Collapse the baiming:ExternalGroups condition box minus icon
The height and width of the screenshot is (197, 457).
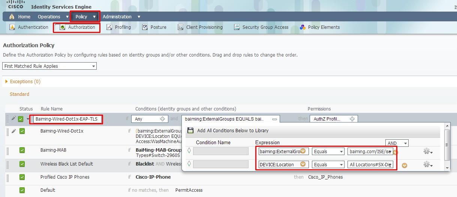point(274,119)
